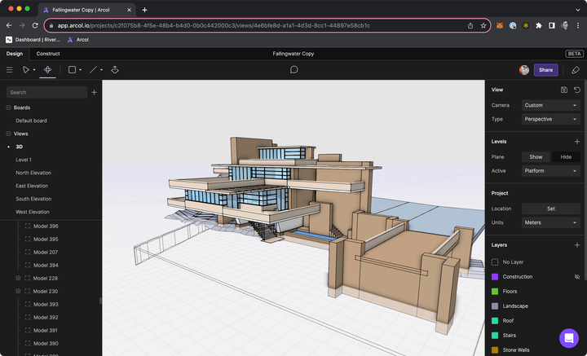Viewport: 587px width, 356px height.
Task: Open the North Elevation view
Action: point(33,173)
